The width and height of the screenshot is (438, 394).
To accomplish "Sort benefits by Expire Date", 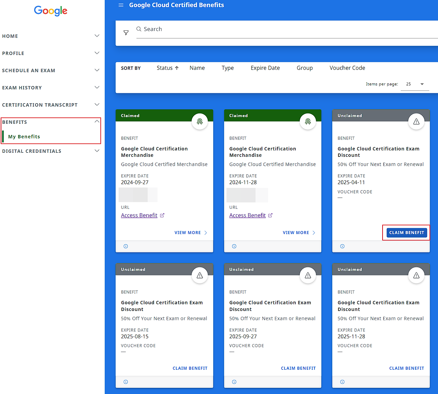I will click(x=265, y=68).
